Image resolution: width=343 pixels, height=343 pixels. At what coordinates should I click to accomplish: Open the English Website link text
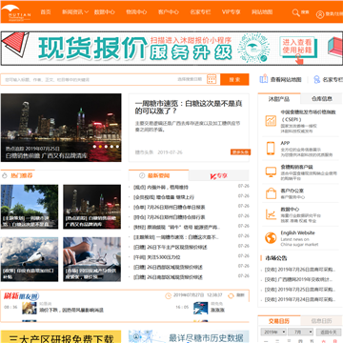click(x=297, y=232)
